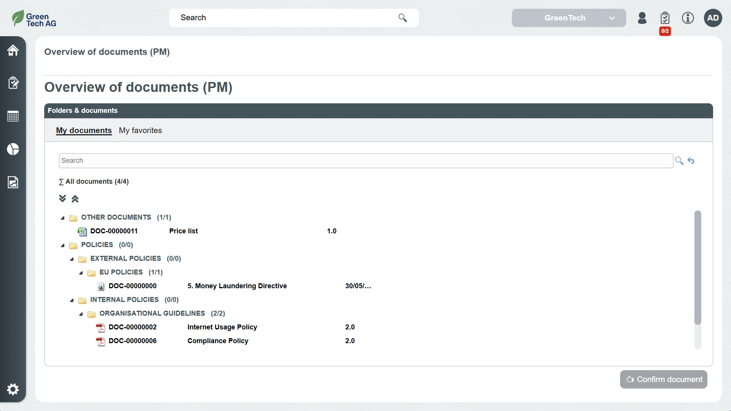Click the user profile silhouette icon
The width and height of the screenshot is (731, 411).
(642, 18)
